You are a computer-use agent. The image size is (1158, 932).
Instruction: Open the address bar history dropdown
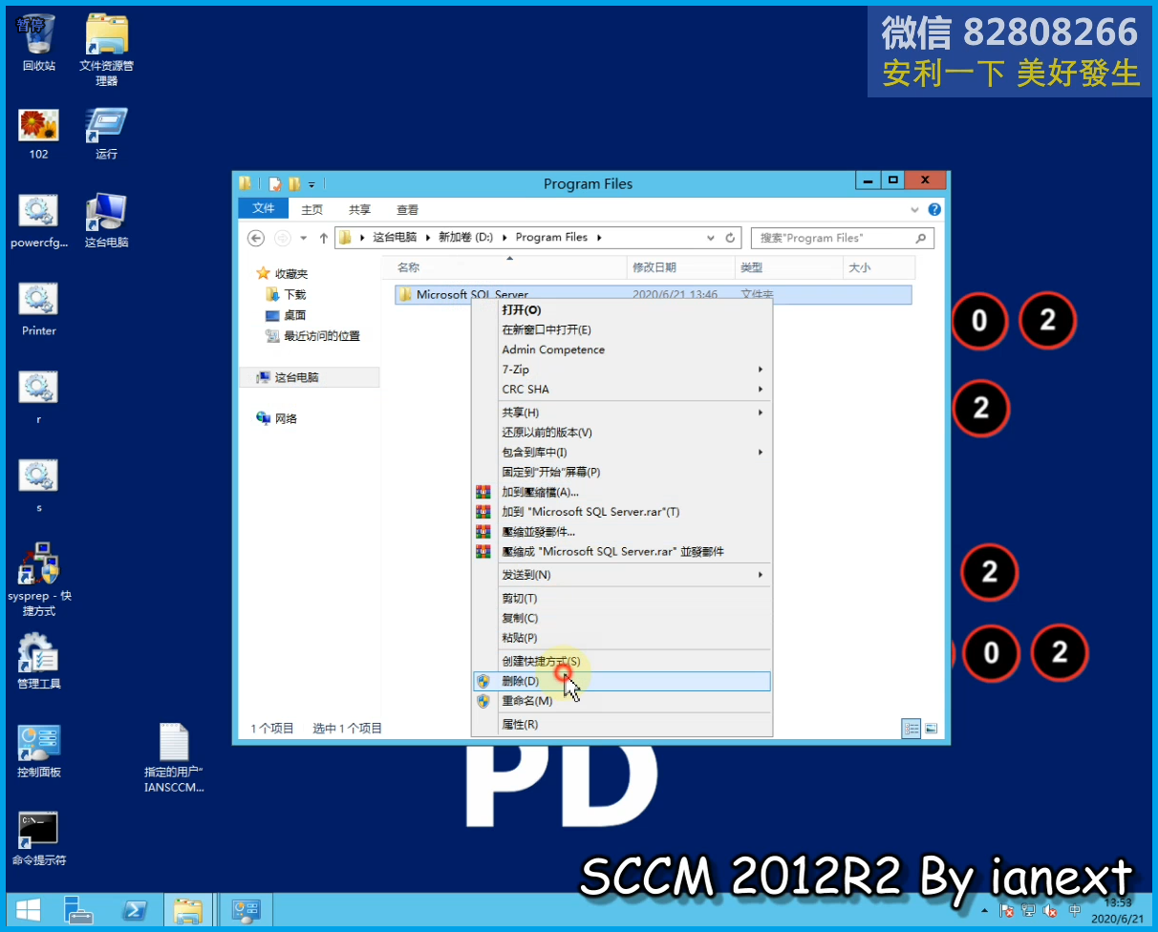click(711, 238)
